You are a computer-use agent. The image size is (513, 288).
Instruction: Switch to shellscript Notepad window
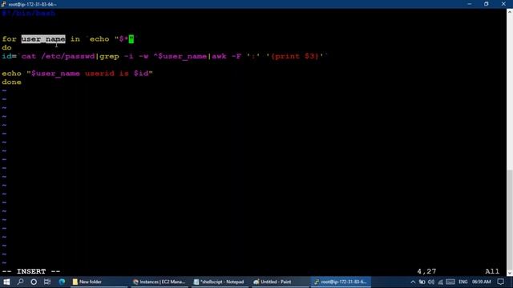click(x=219, y=282)
